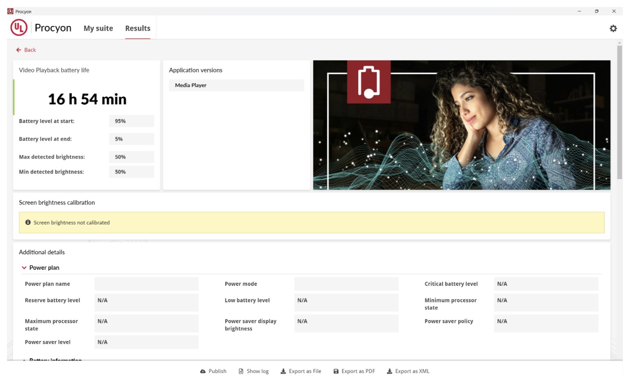Click the empty Power plan name field
The image size is (627, 377).
pyautogui.click(x=146, y=284)
